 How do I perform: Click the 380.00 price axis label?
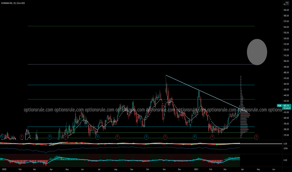pos(286,129)
